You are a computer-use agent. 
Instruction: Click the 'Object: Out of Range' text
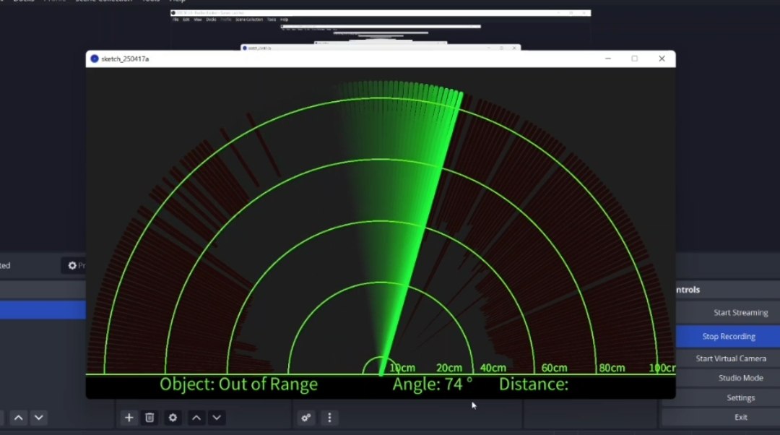tap(238, 384)
